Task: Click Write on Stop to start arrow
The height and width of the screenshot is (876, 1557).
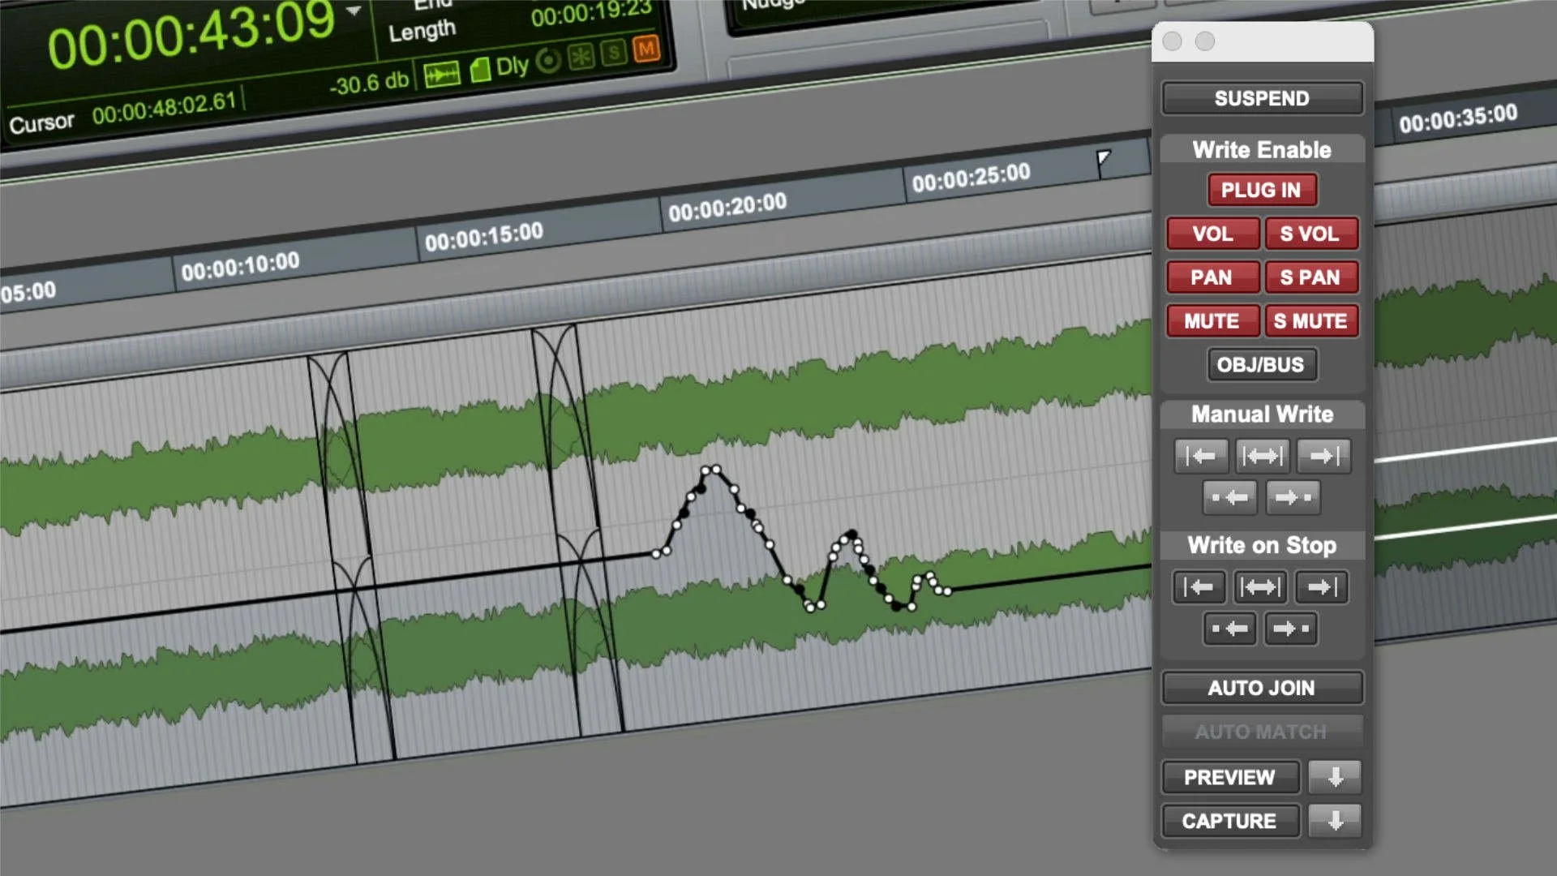Action: (1199, 587)
